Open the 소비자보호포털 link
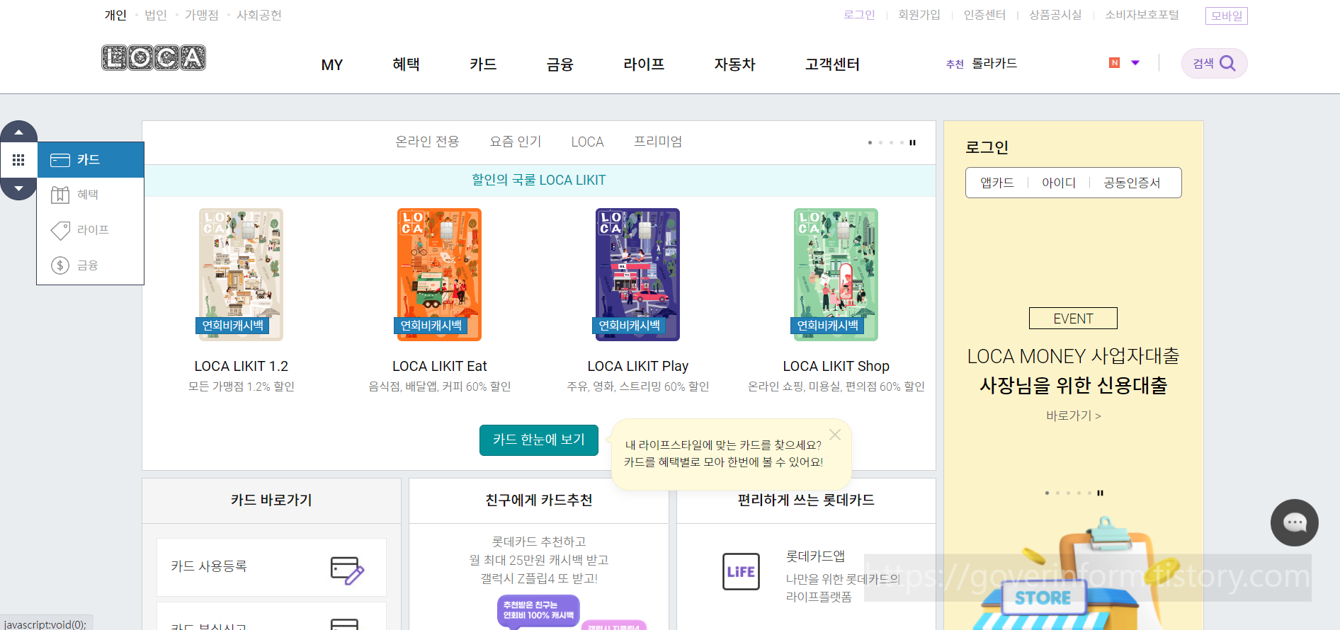The image size is (1340, 630). (x=1142, y=15)
